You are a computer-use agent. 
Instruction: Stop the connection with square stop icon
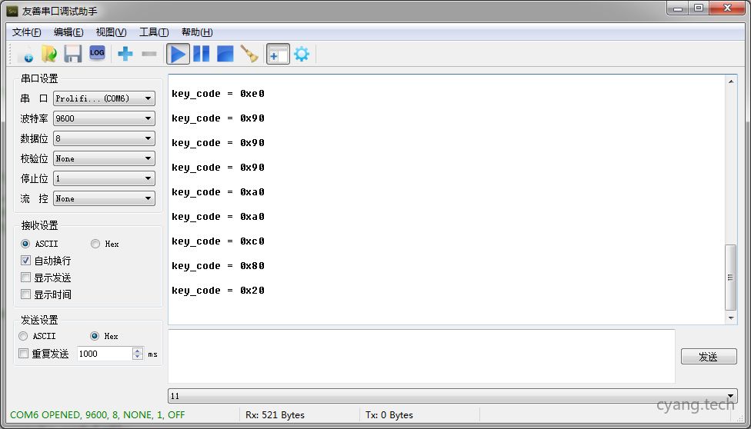point(225,54)
